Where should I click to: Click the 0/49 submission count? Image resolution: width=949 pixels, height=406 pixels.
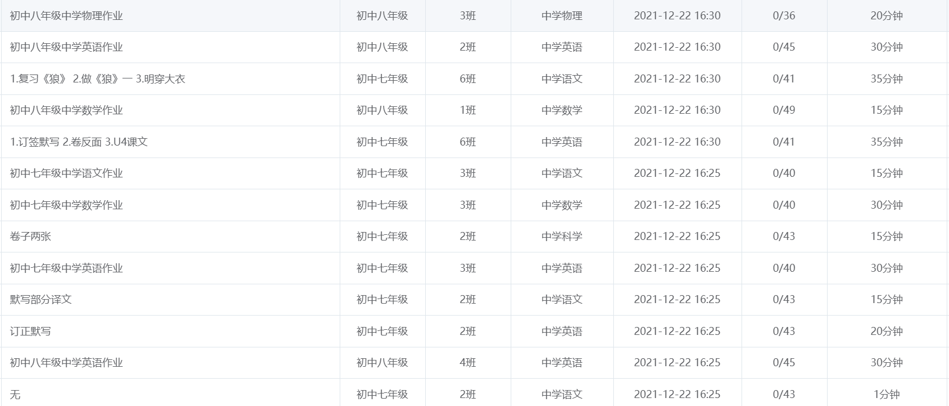click(x=784, y=110)
